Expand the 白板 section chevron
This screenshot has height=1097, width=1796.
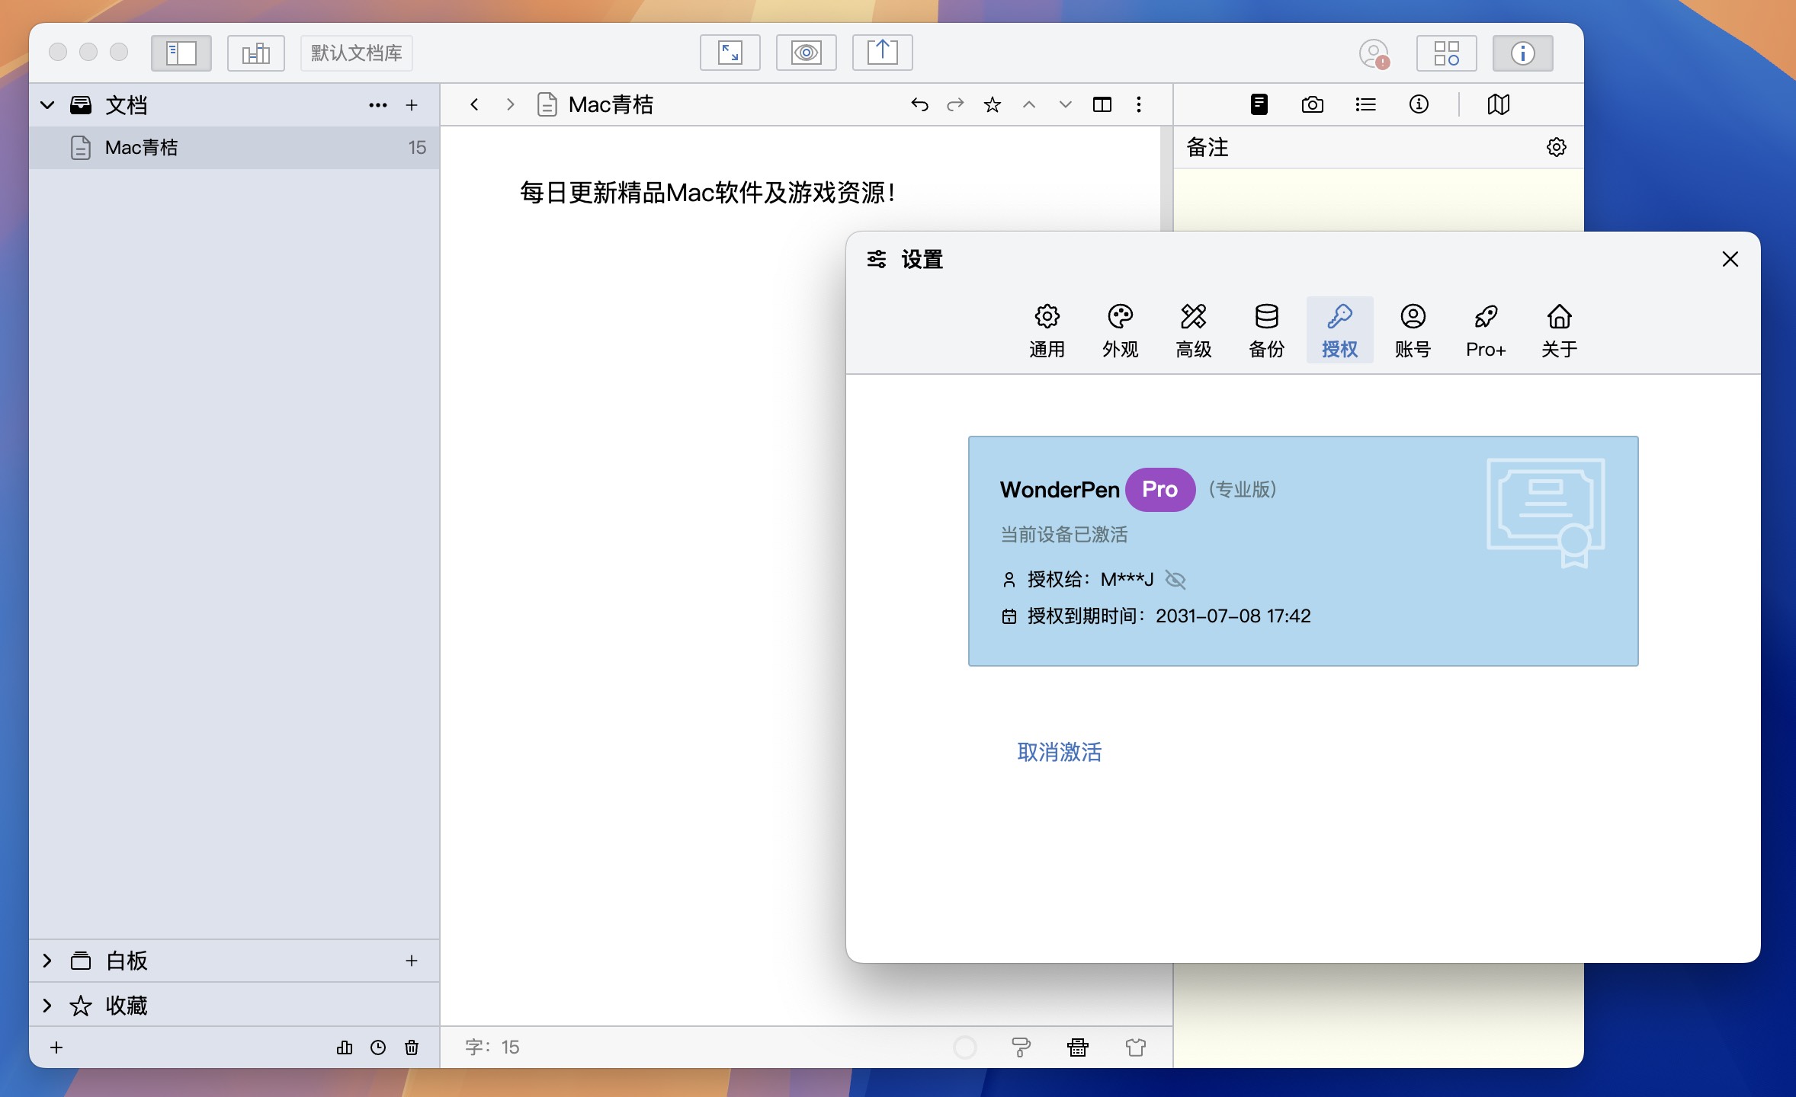[x=48, y=961]
